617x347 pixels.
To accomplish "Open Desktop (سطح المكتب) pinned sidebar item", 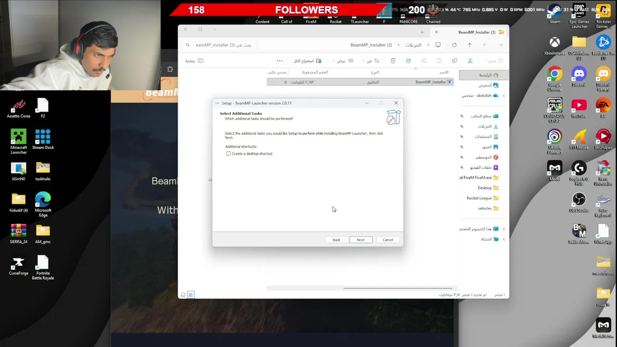I will [x=484, y=116].
